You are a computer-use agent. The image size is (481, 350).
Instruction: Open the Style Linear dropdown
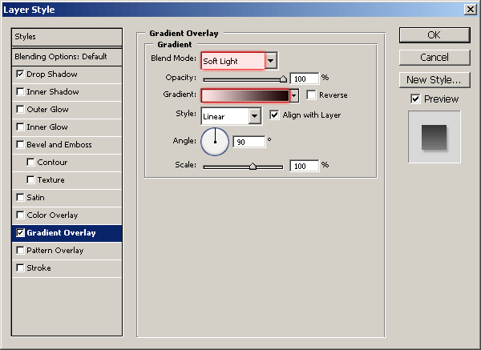255,116
